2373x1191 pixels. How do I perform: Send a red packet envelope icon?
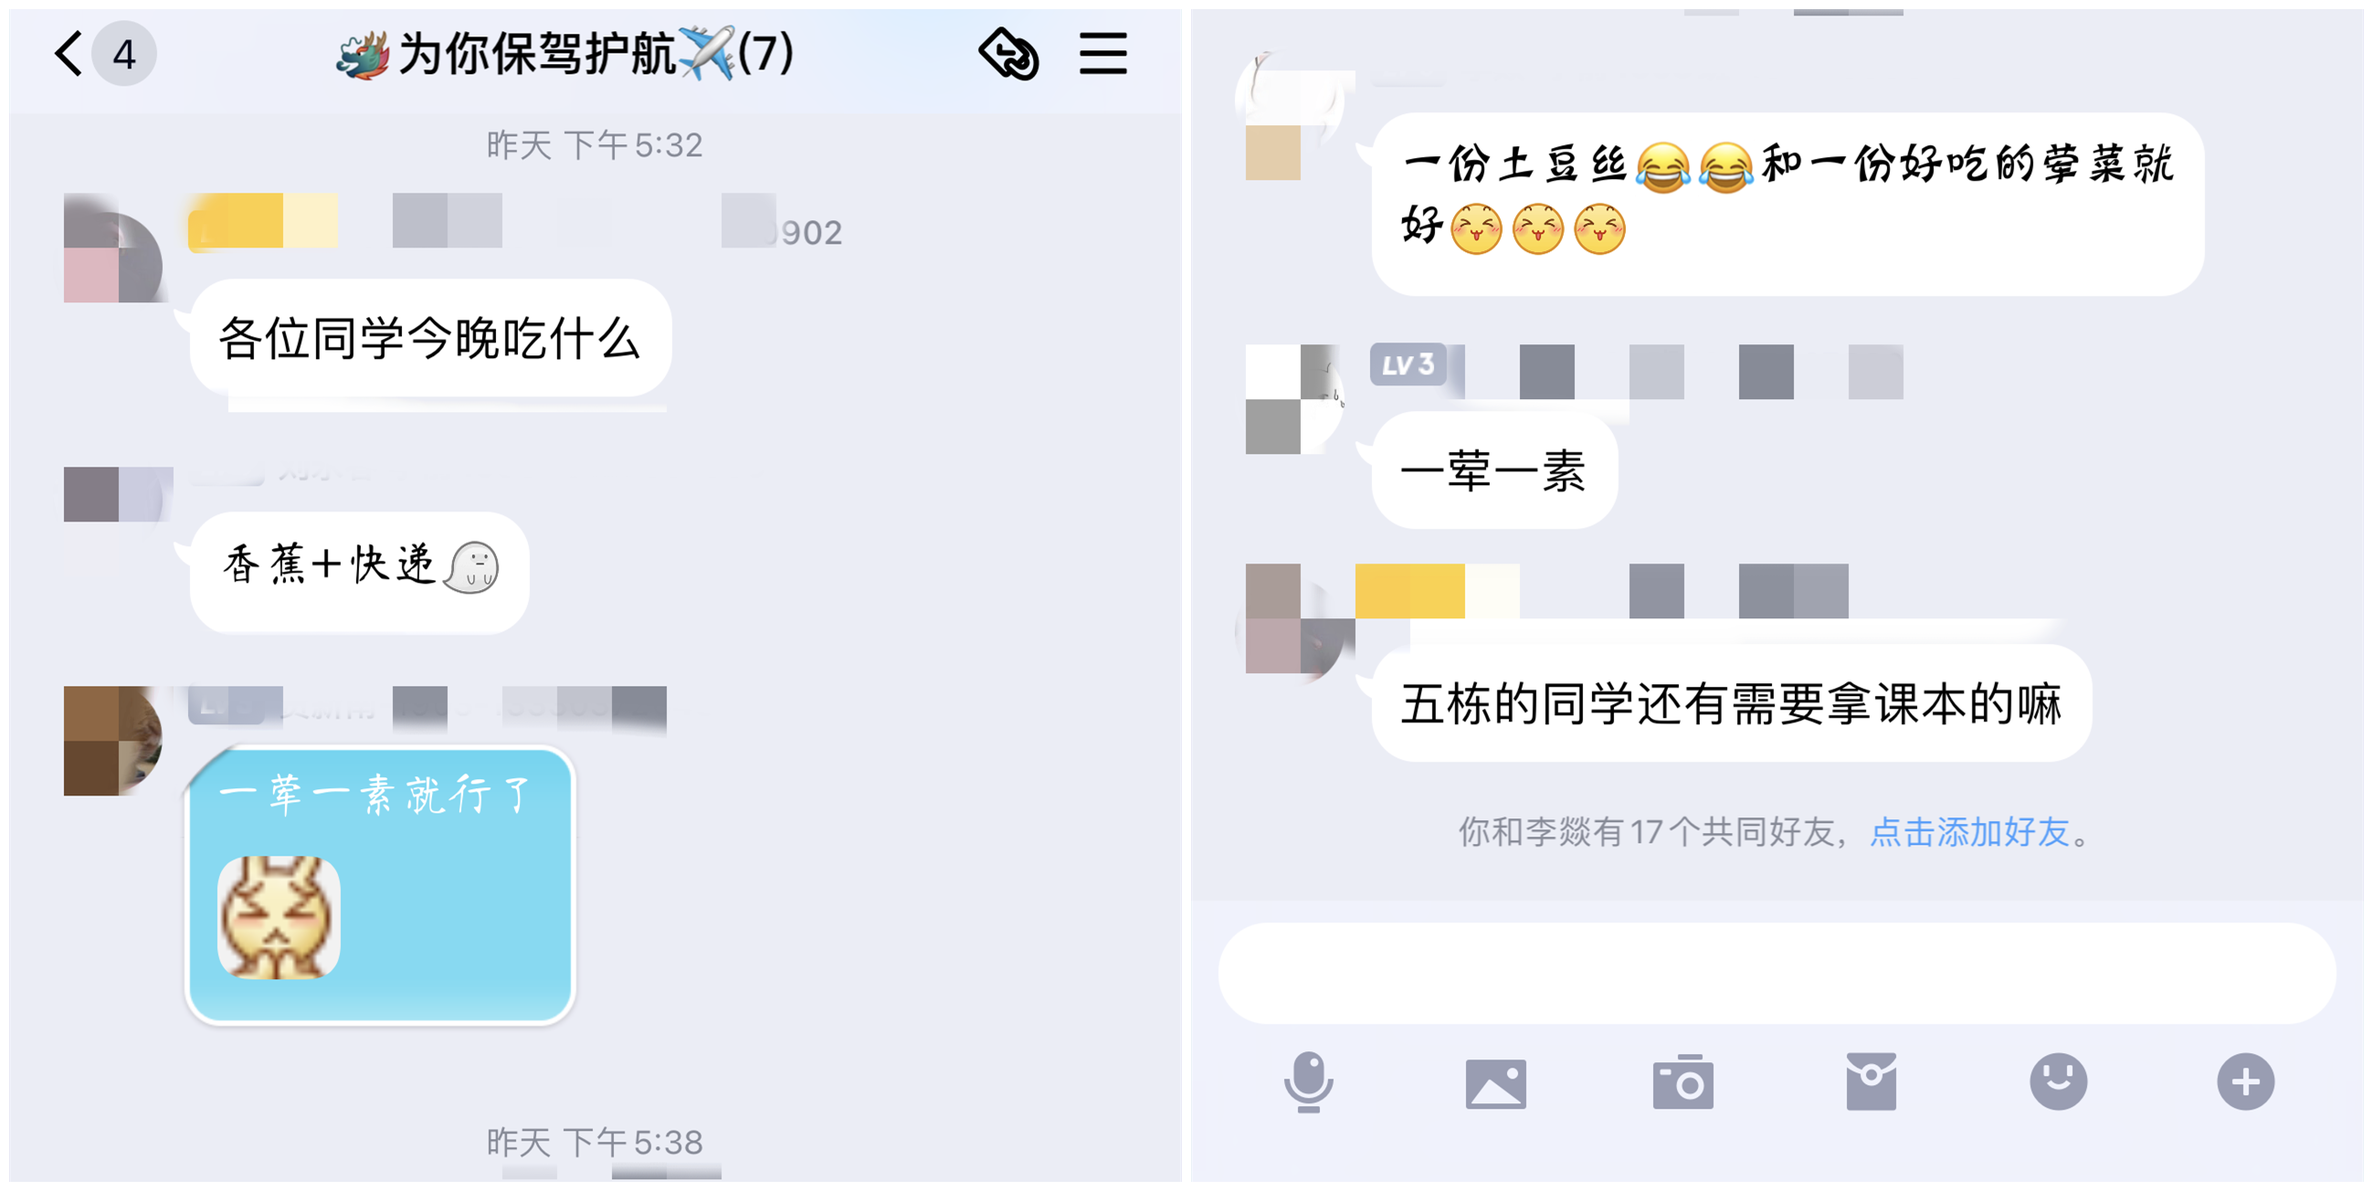pyautogui.click(x=1871, y=1081)
